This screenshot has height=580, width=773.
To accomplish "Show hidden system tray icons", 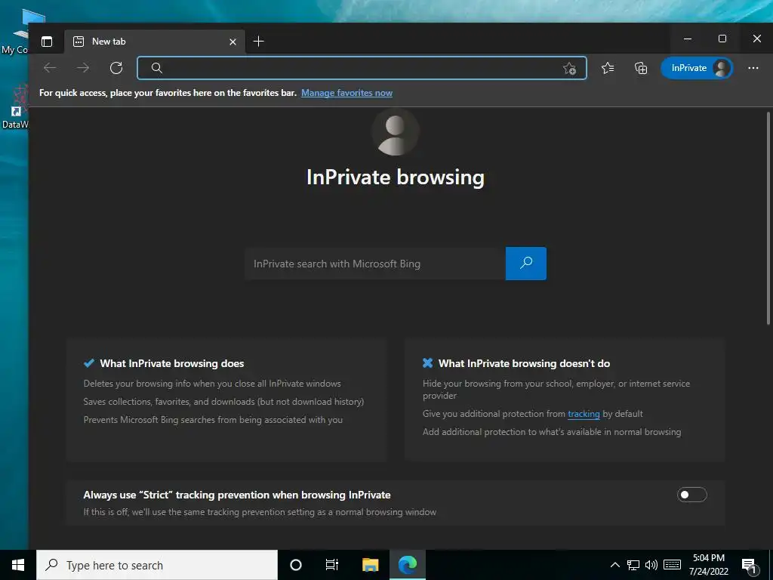I will 614,565.
